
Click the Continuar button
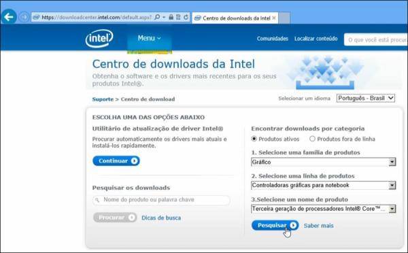(x=116, y=161)
